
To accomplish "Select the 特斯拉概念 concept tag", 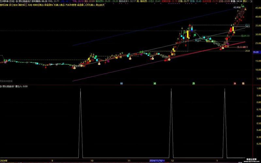I will click(38, 5).
